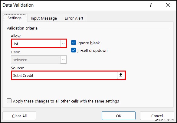Image resolution: width=177 pixels, height=123 pixels.
Task: Enable Apply these changes to all other cells
Action: (x=9, y=101)
